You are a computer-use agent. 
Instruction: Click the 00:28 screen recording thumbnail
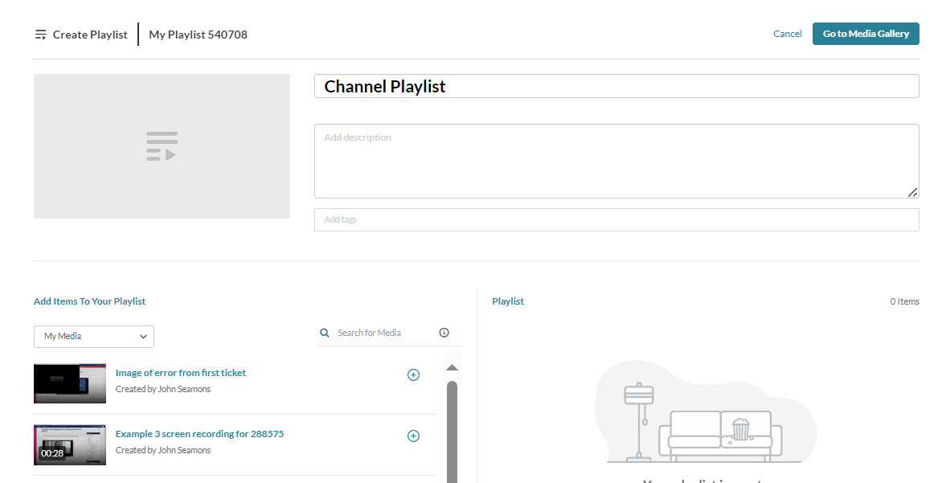click(x=70, y=444)
